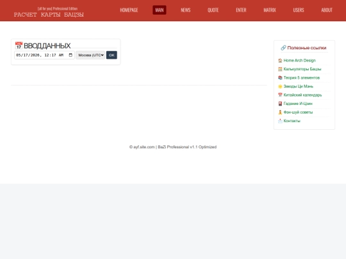Click the meditating person icon beside Фэн-шуй советы
Image resolution: width=346 pixels, height=259 pixels.
point(280,112)
